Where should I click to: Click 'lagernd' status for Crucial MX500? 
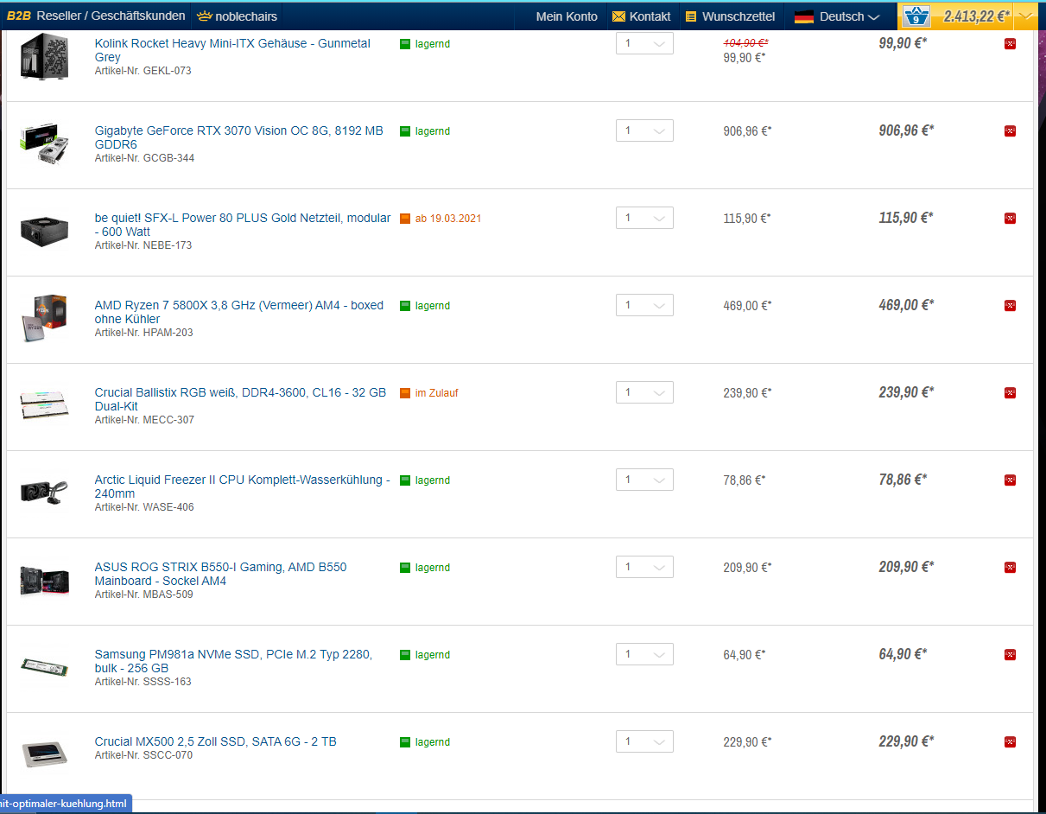click(433, 742)
